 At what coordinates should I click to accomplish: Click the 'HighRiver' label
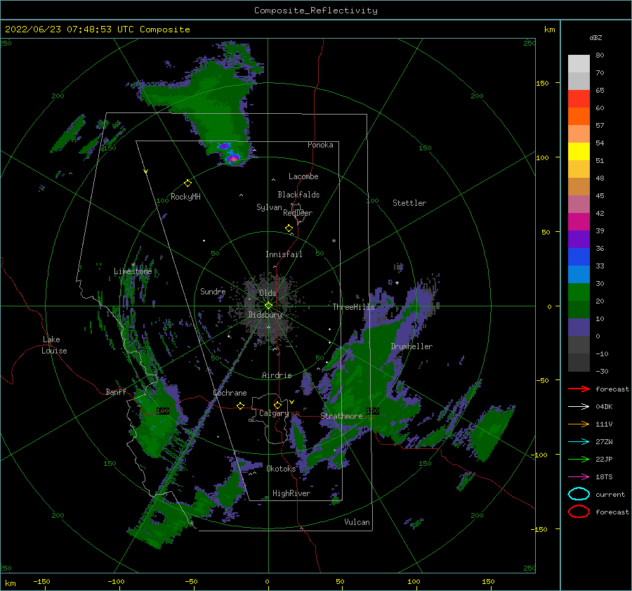pos(291,493)
